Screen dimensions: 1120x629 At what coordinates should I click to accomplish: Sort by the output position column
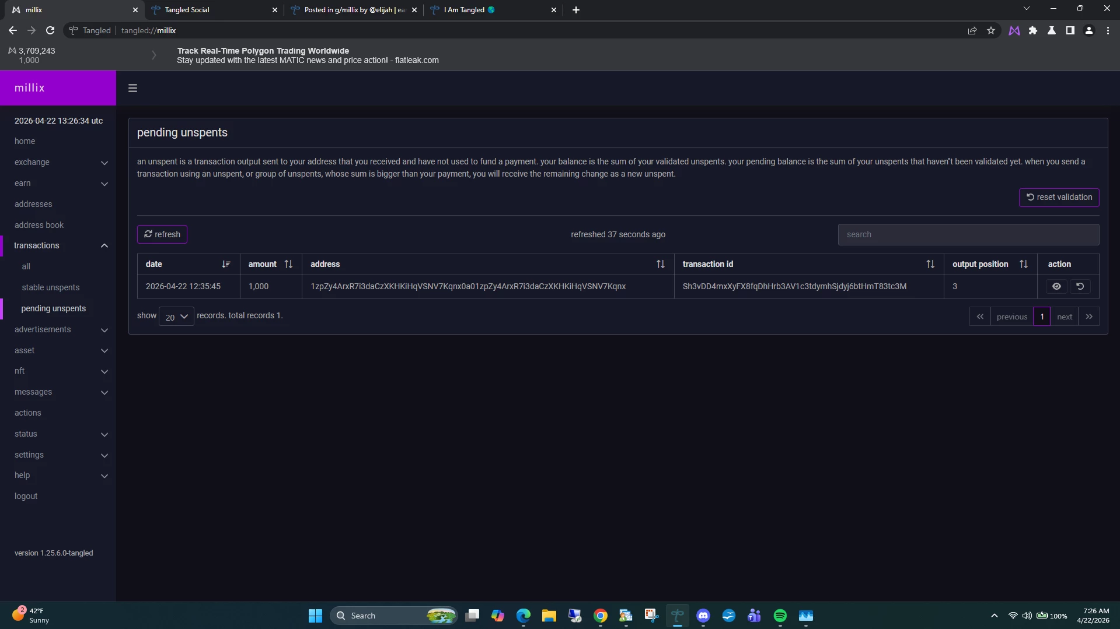pyautogui.click(x=1024, y=264)
